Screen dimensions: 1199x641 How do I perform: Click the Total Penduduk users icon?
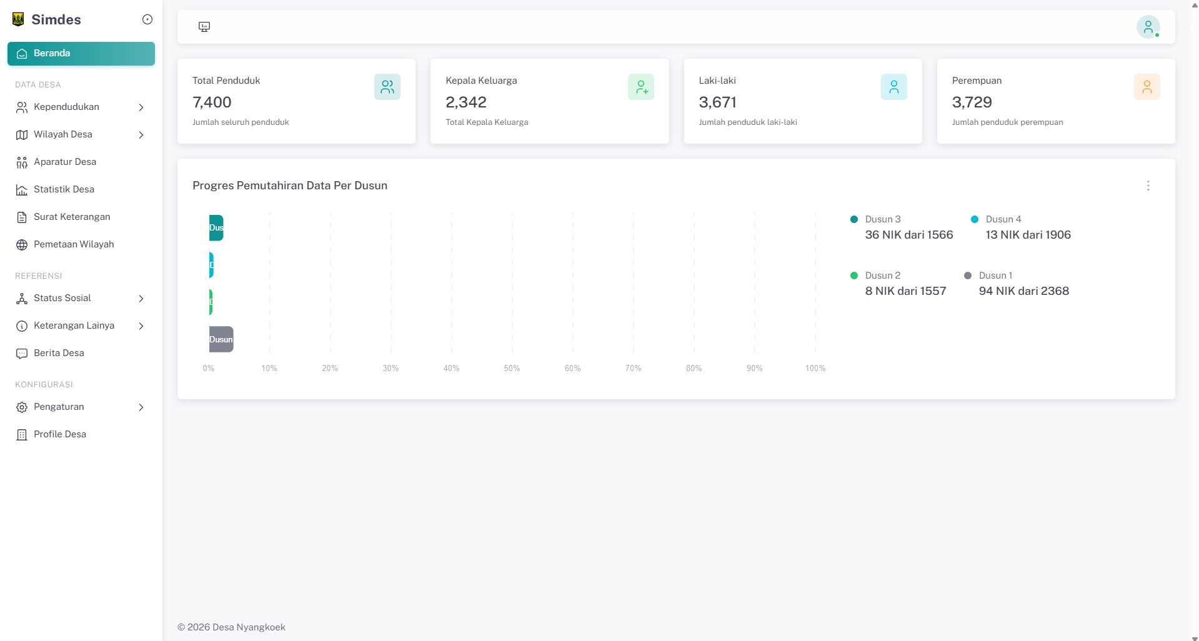tap(387, 87)
